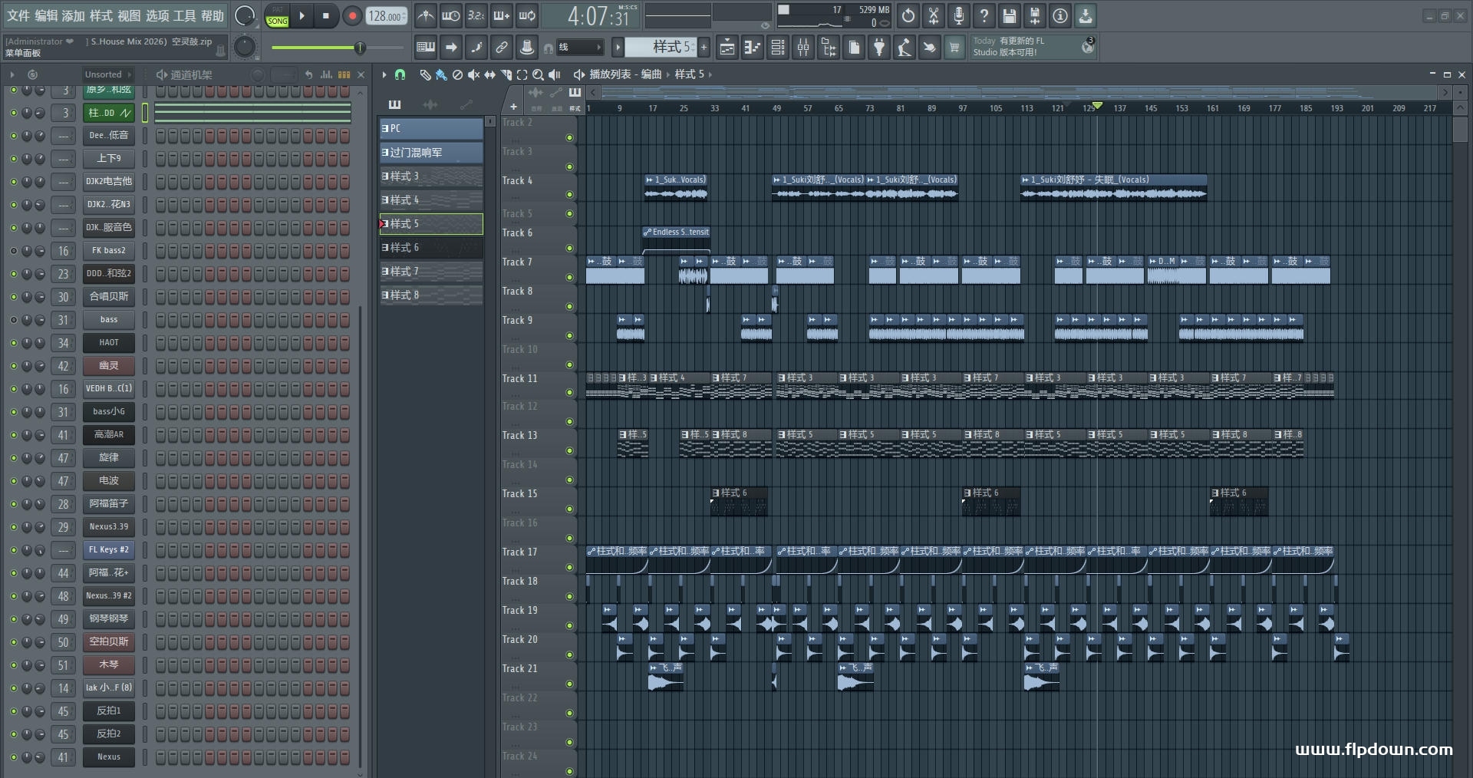Toggle the playlist magnet snap icon

[x=400, y=74]
